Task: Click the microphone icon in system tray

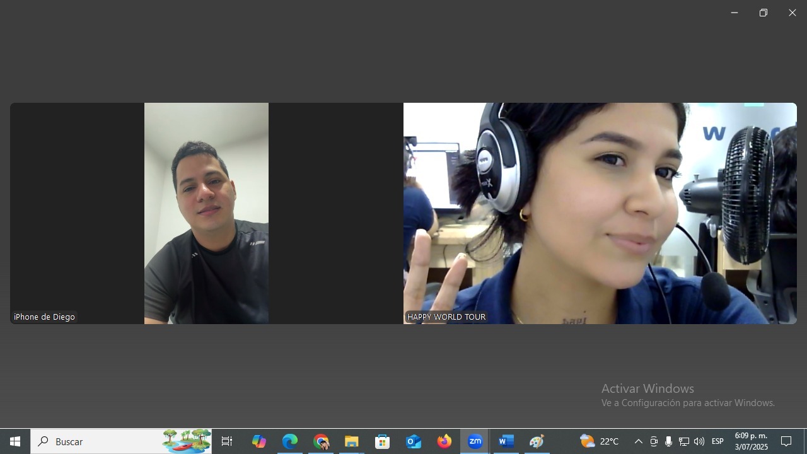Action: click(668, 441)
